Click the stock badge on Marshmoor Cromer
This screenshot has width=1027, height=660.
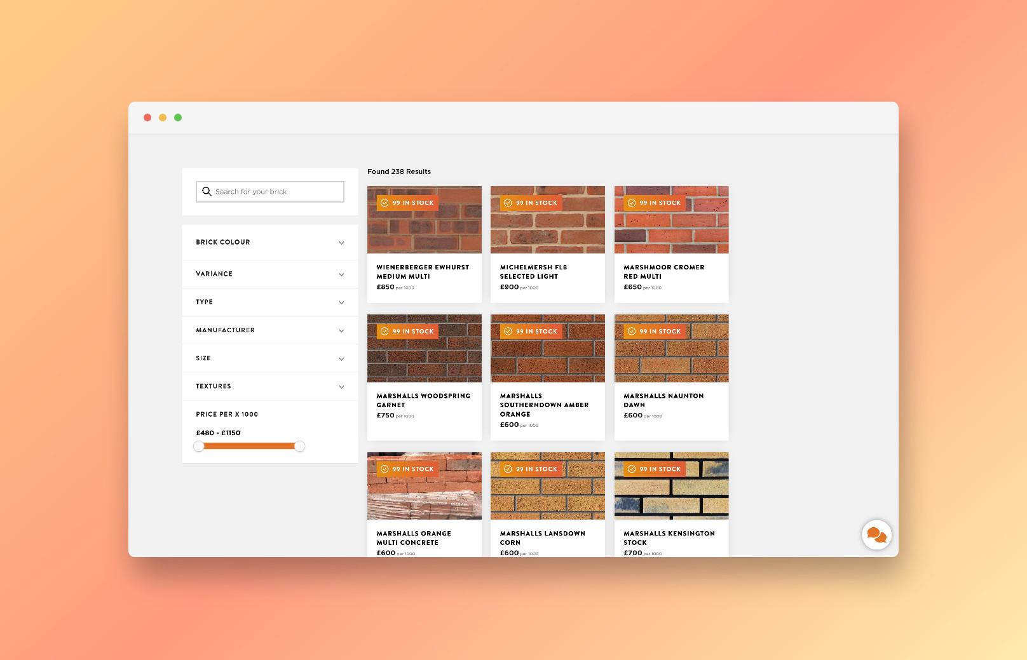654,203
